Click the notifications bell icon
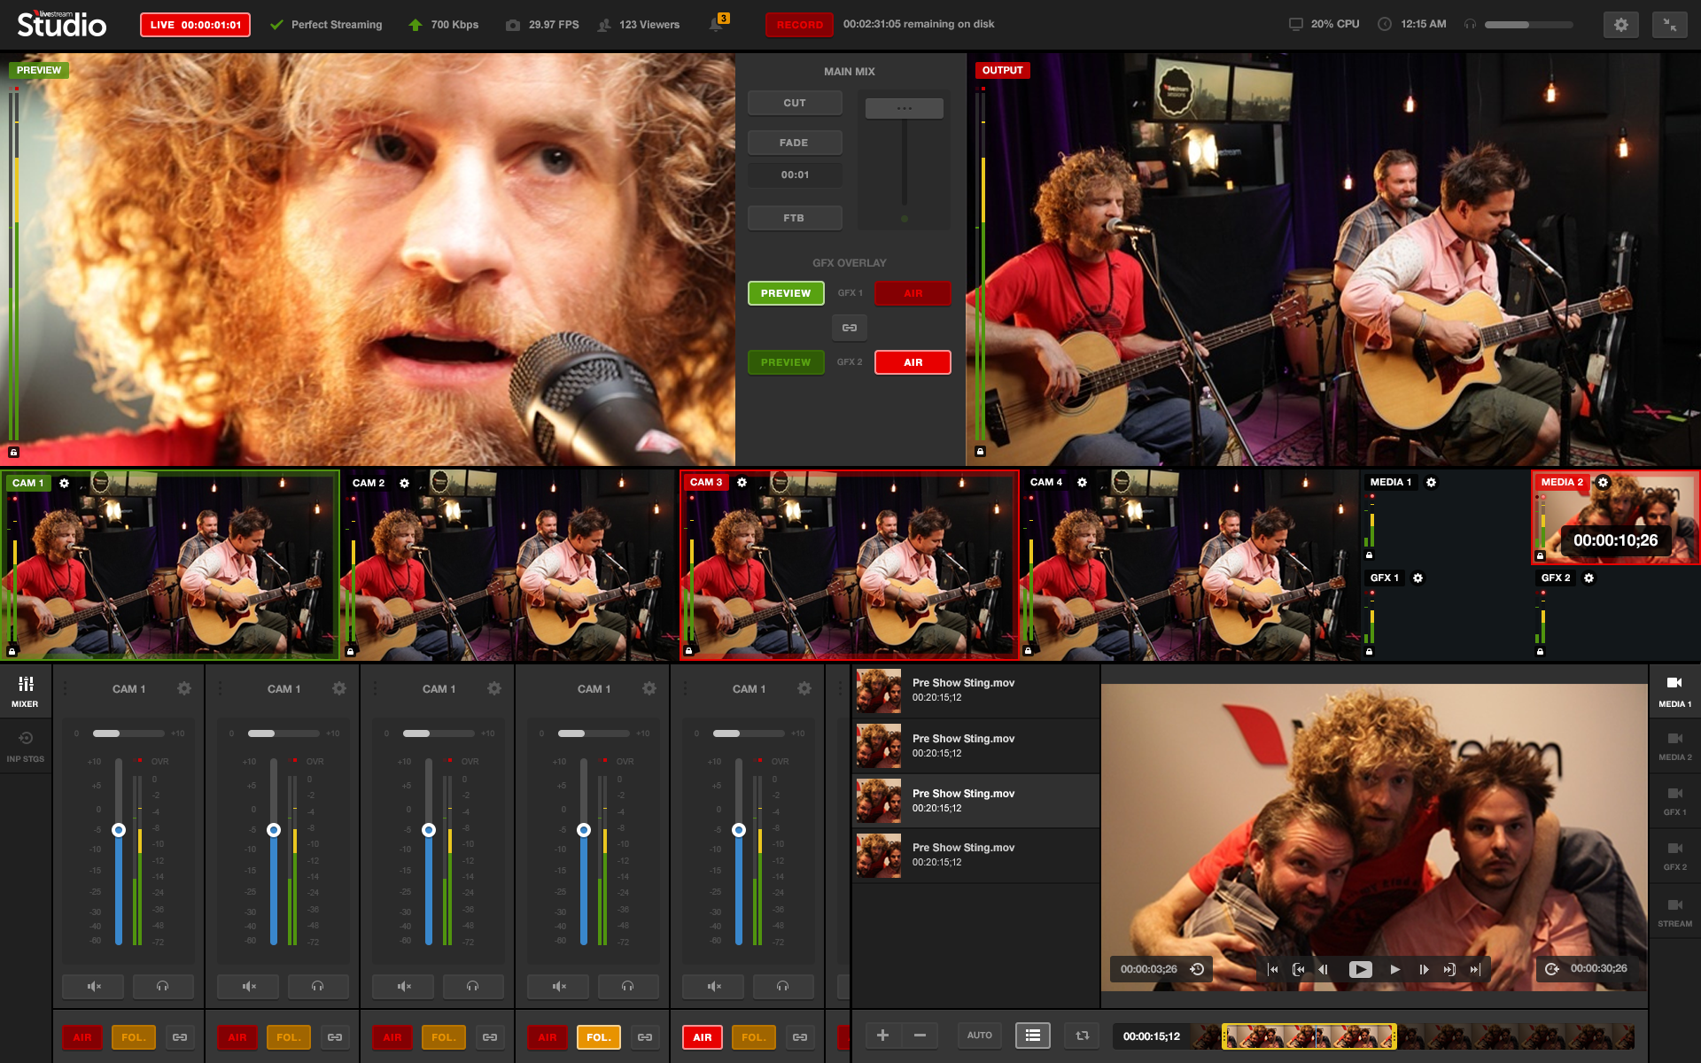 point(716,25)
